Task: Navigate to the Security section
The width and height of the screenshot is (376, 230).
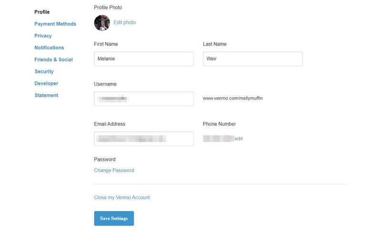Action: tap(44, 72)
